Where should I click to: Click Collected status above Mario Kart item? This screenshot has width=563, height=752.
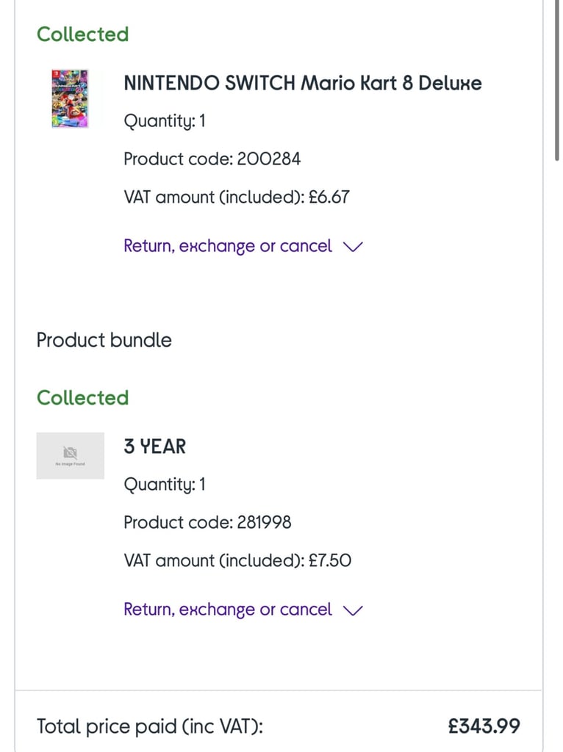[x=82, y=34]
